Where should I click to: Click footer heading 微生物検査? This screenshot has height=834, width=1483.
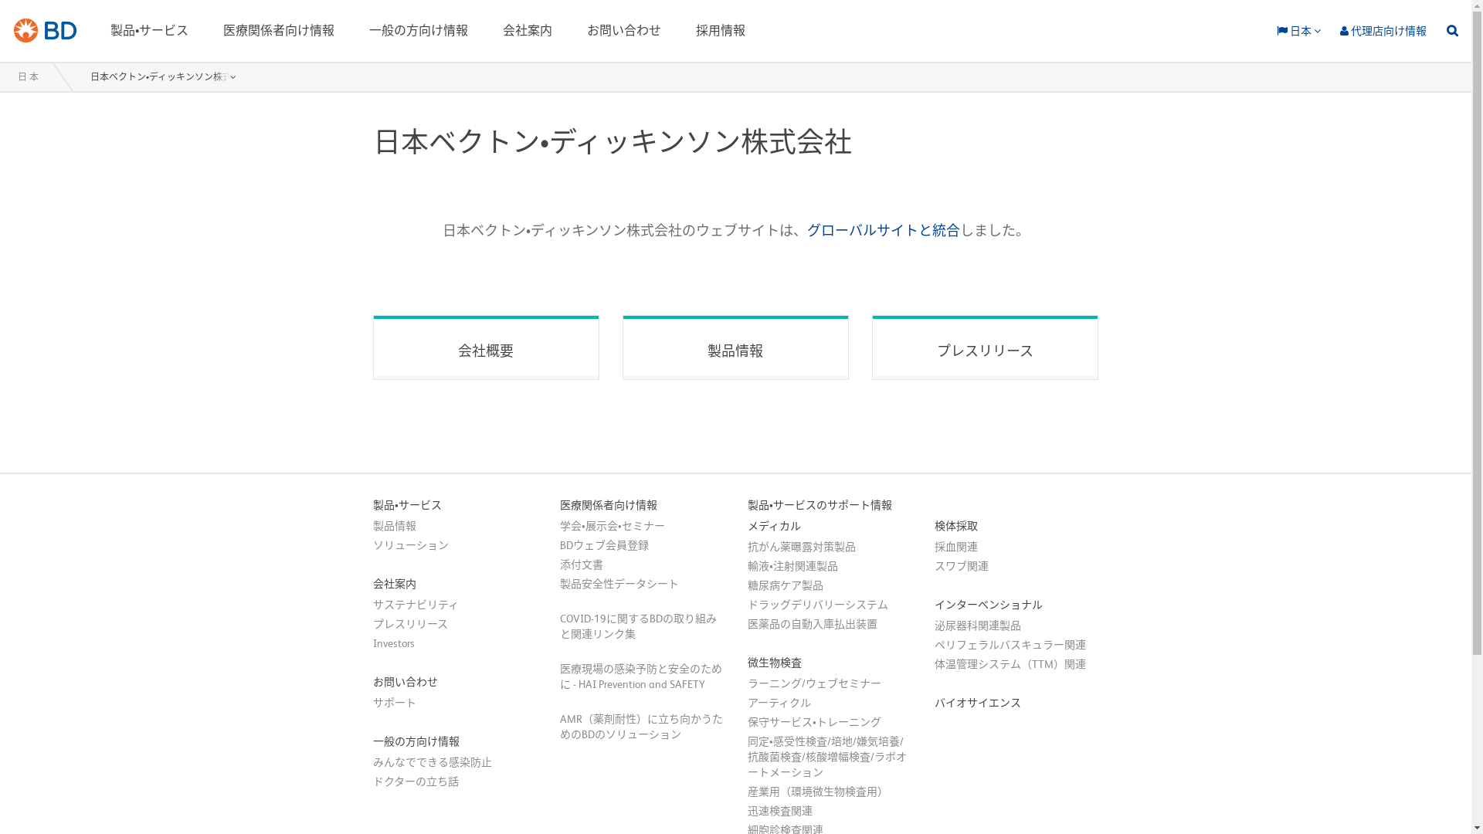(x=775, y=663)
